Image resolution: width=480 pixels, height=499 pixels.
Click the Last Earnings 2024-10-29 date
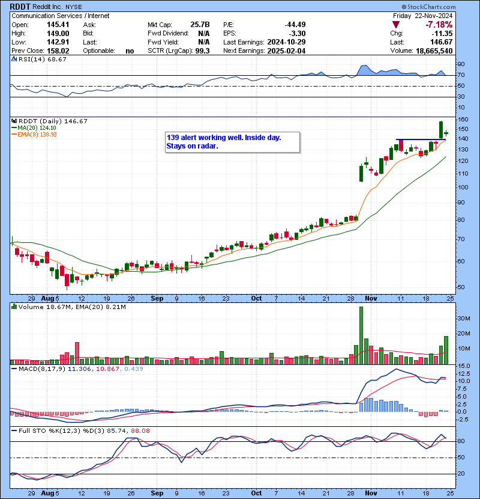(286, 42)
